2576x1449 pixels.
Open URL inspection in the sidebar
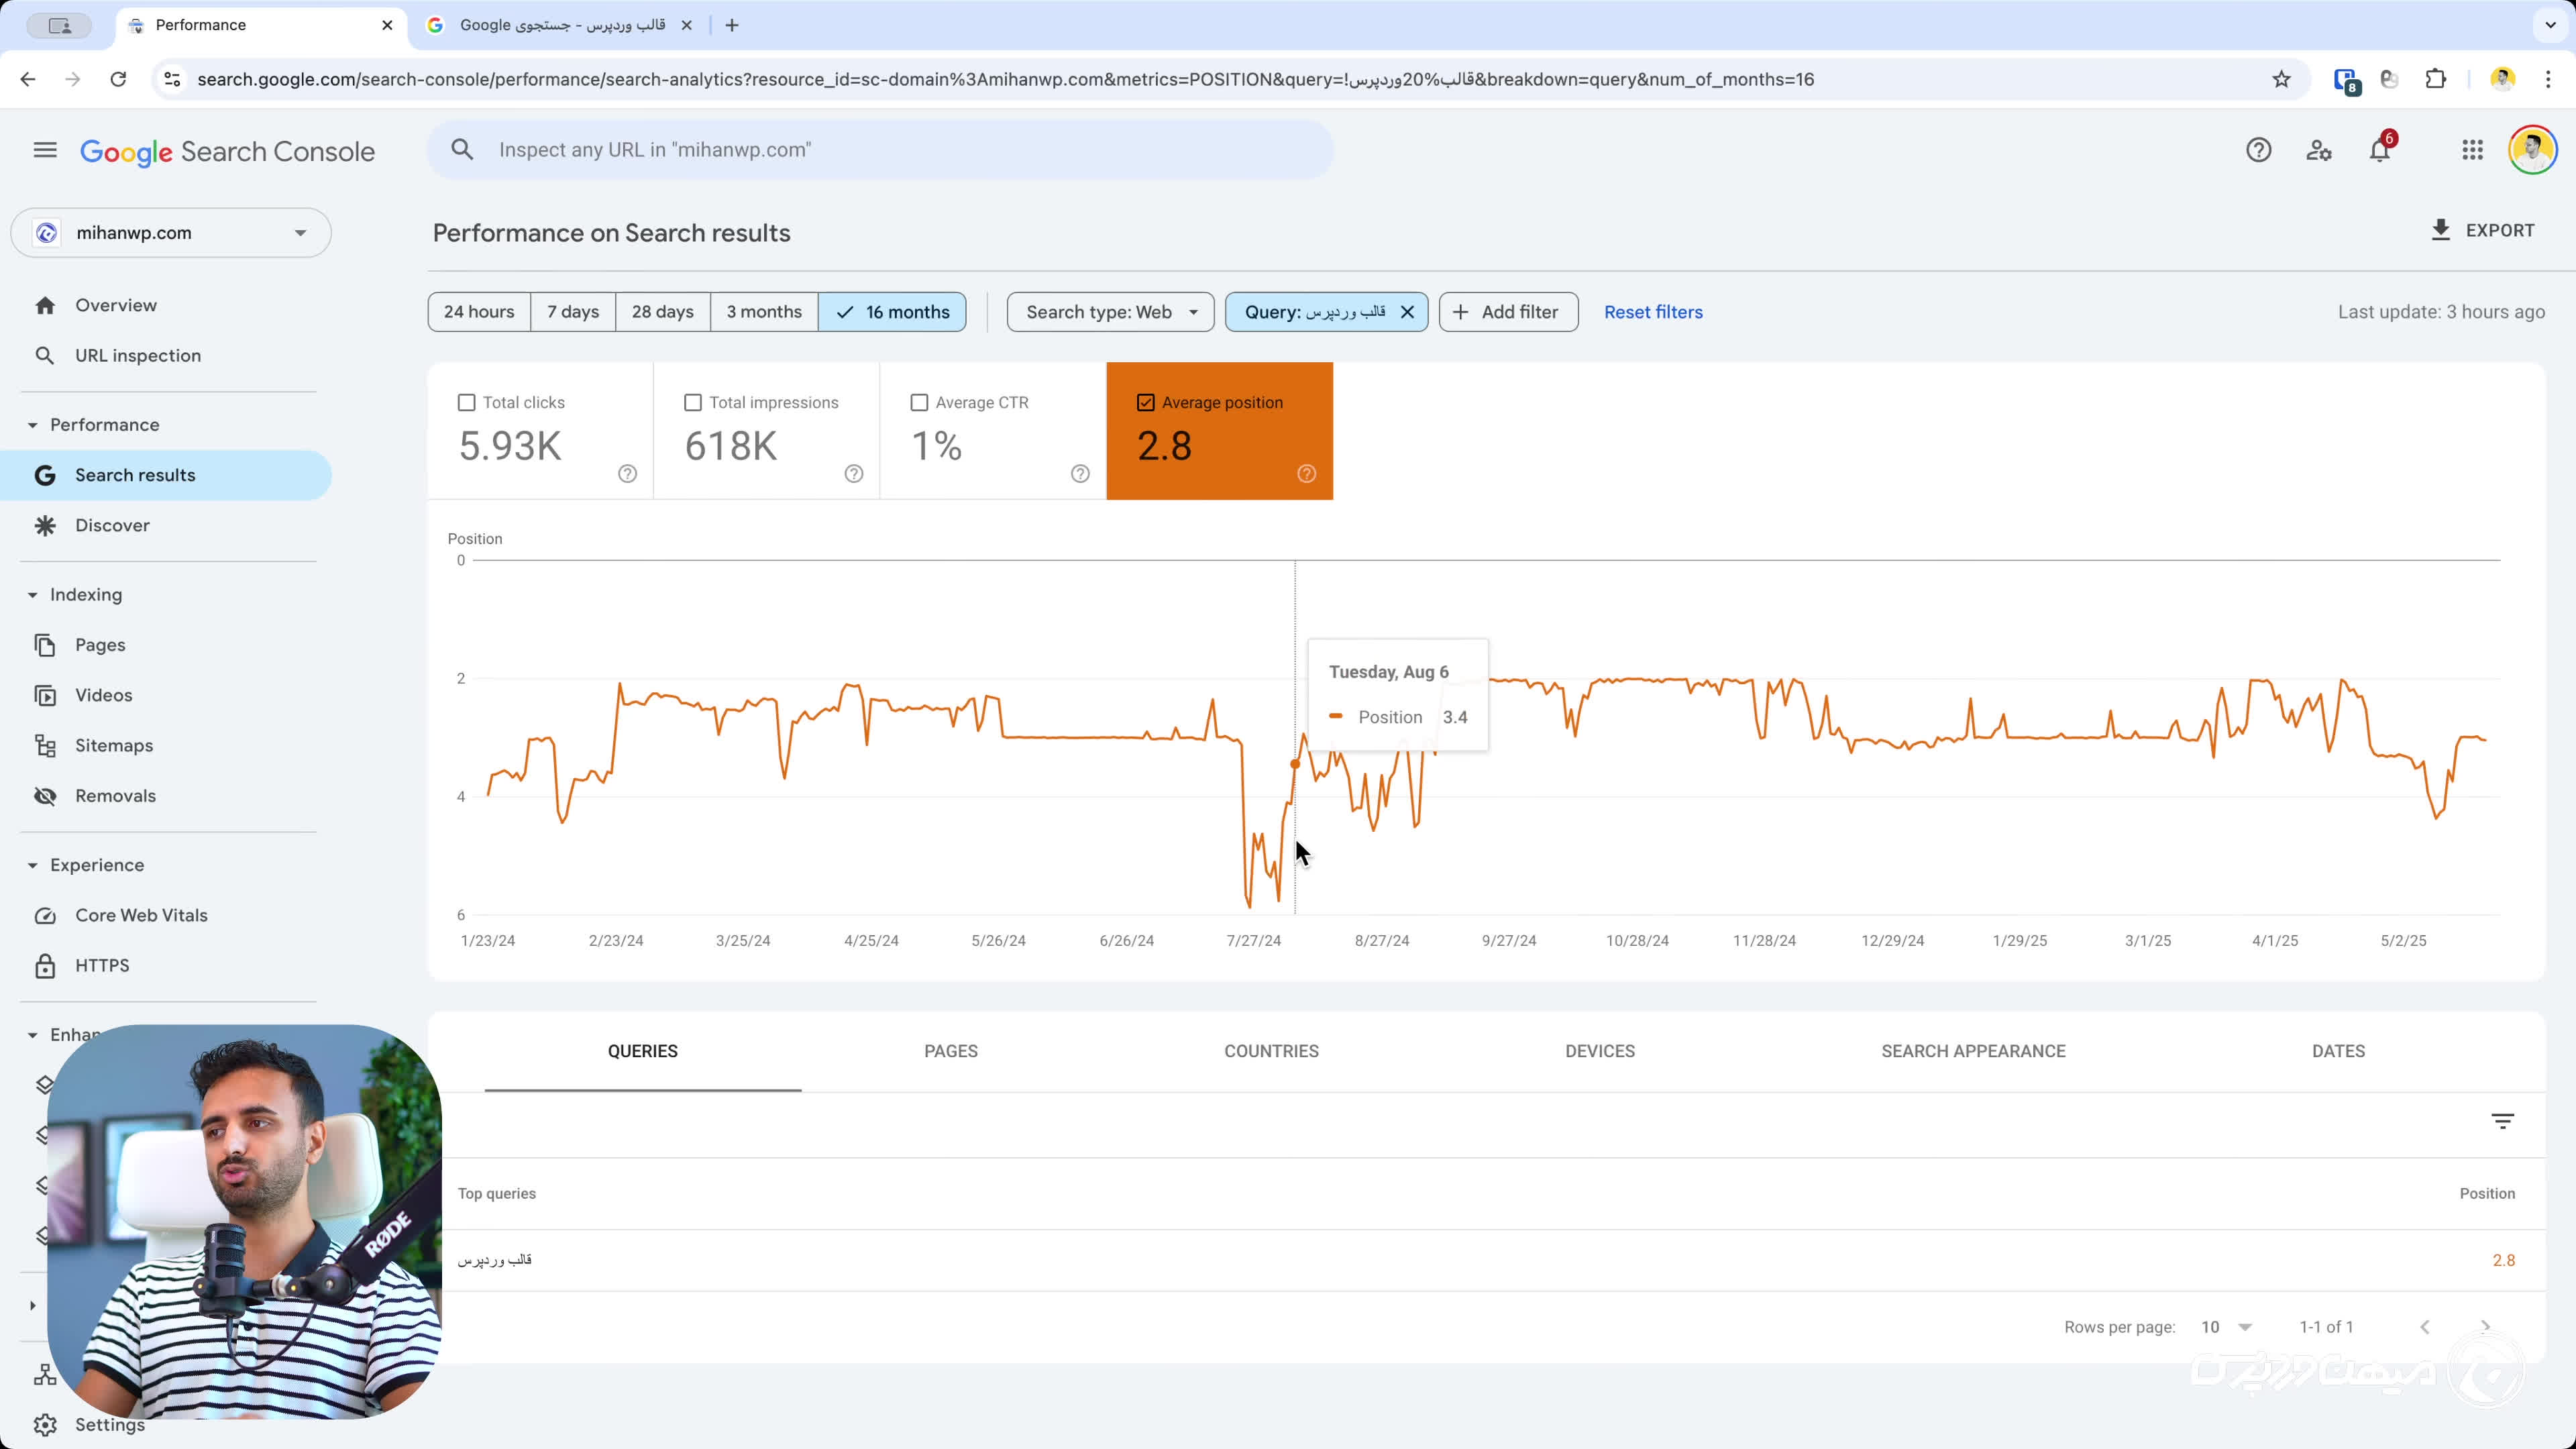pyautogui.click(x=138, y=356)
